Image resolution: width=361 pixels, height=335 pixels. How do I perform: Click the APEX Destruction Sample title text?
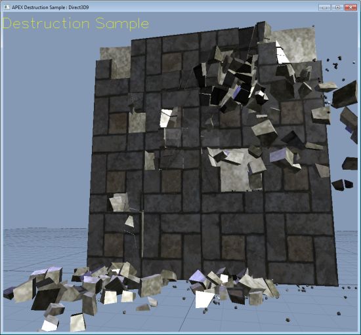click(50, 7)
